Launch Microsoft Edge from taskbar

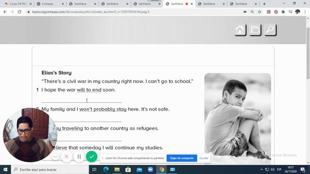pyautogui.click(x=106, y=170)
